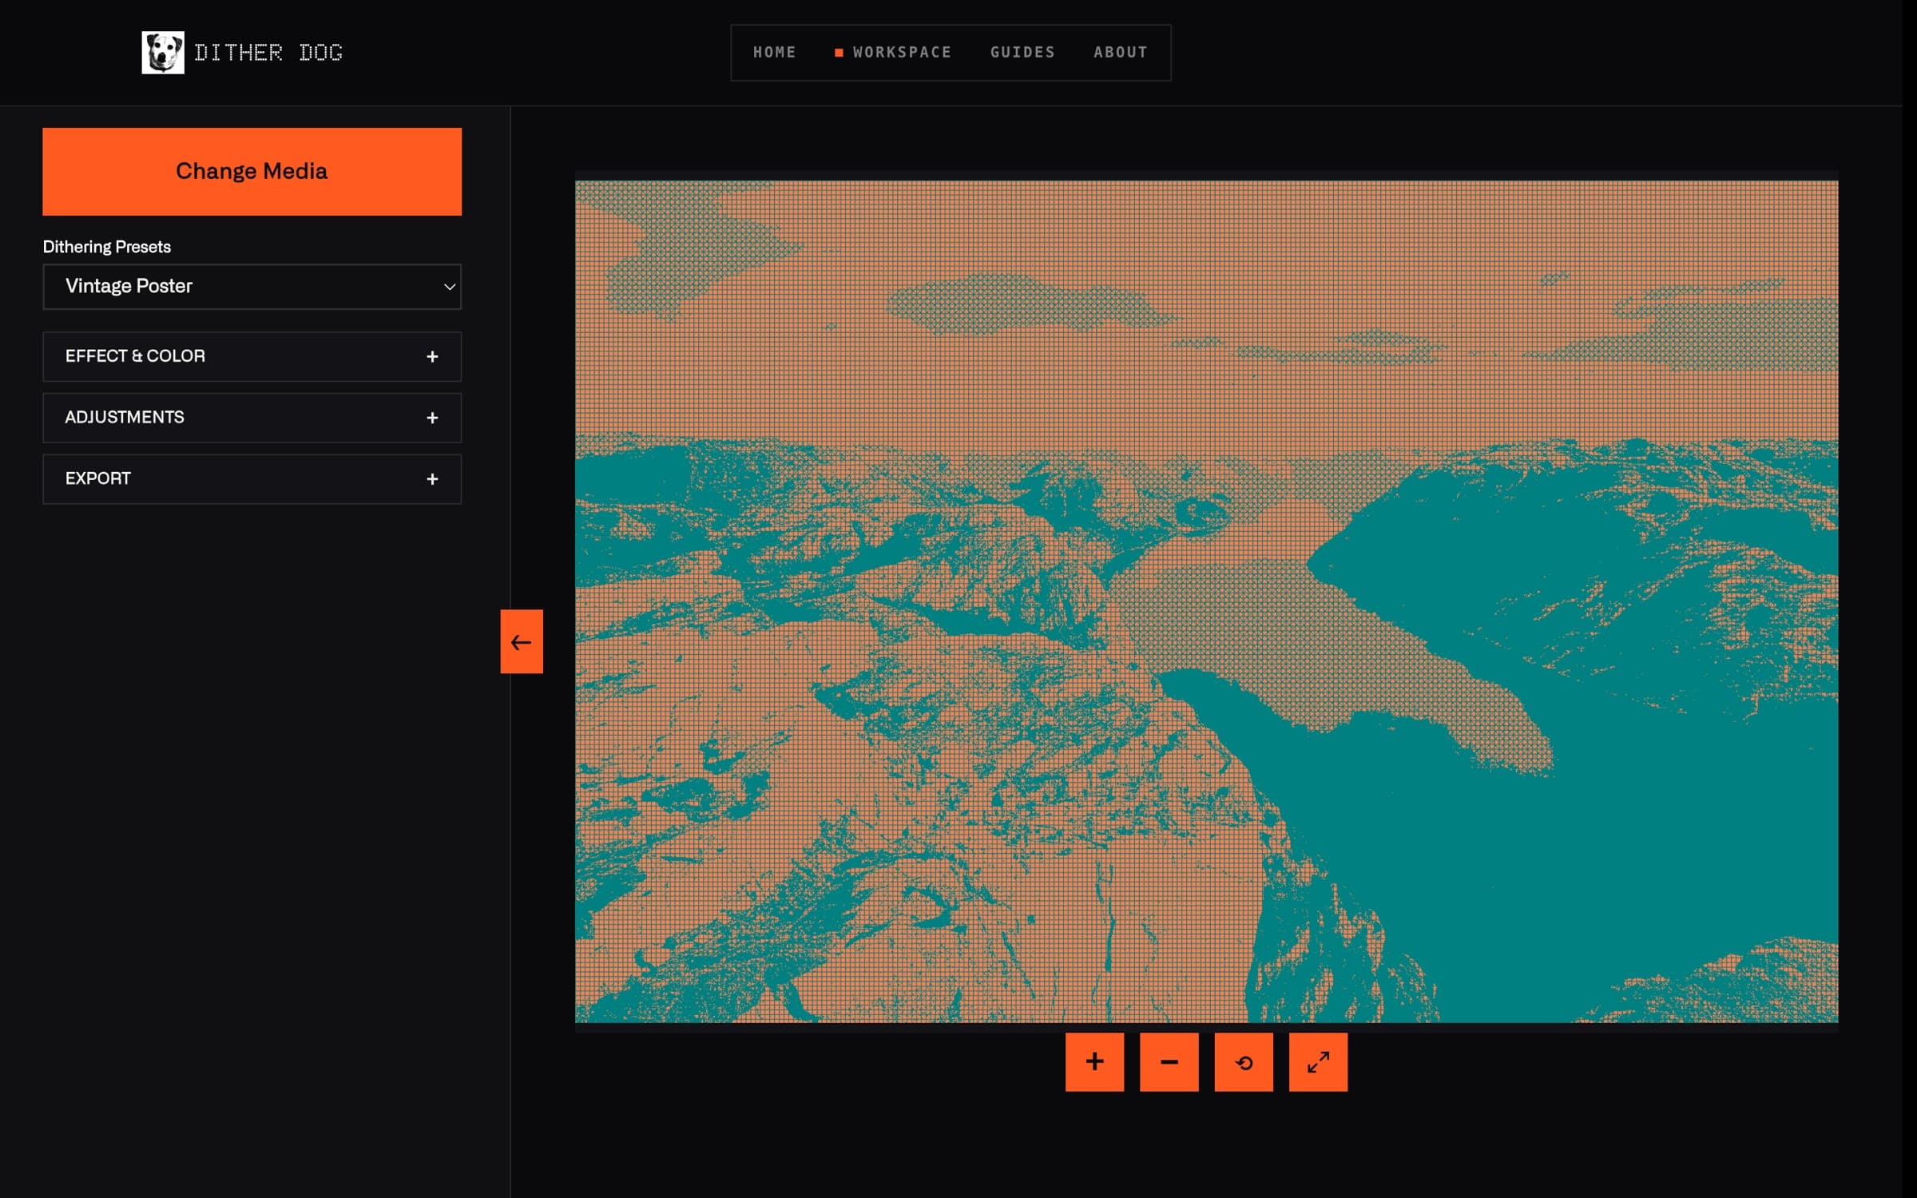
Task: Open the Vintage Poster presets dropdown
Action: (x=252, y=287)
